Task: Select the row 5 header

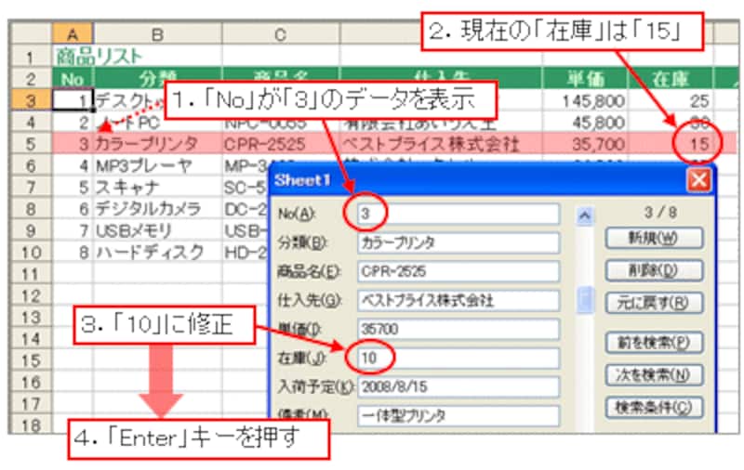Action: (x=31, y=144)
